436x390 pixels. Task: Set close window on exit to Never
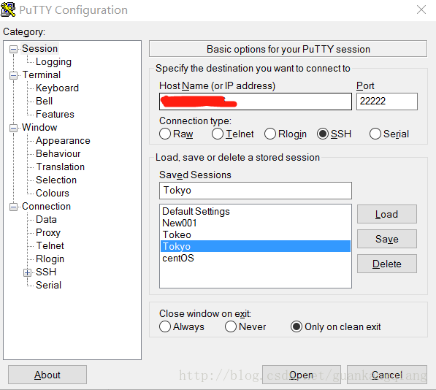(231, 326)
